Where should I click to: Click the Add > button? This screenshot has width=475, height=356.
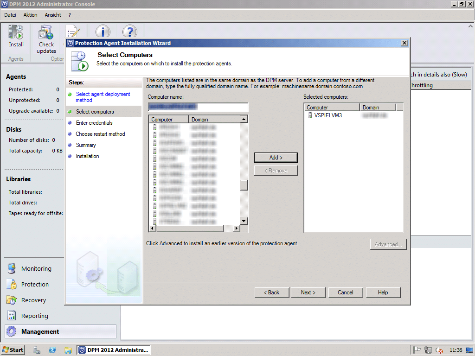pyautogui.click(x=276, y=158)
